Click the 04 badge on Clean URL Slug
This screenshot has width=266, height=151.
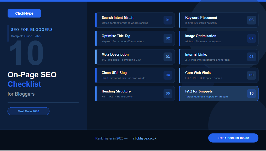tap(167, 75)
